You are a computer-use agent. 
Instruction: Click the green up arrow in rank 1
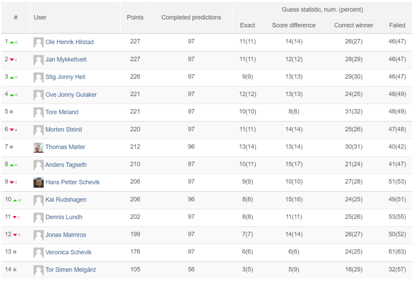point(12,42)
